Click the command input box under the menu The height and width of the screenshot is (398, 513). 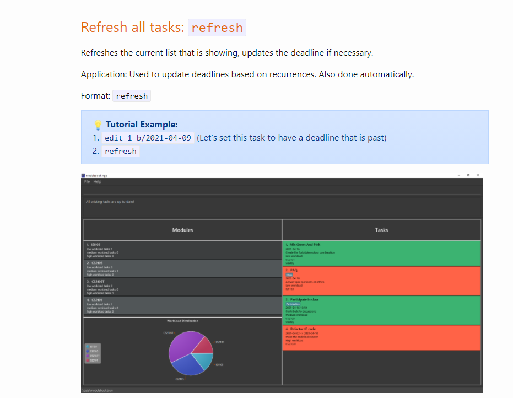pyautogui.click(x=282, y=190)
